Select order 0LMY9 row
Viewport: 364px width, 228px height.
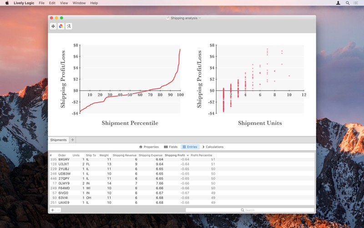182,183
